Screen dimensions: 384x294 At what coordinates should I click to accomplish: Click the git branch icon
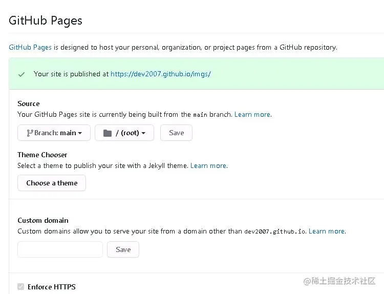30,133
